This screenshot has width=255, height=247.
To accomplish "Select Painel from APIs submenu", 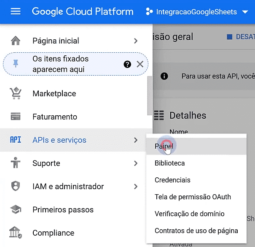I will (164, 146).
